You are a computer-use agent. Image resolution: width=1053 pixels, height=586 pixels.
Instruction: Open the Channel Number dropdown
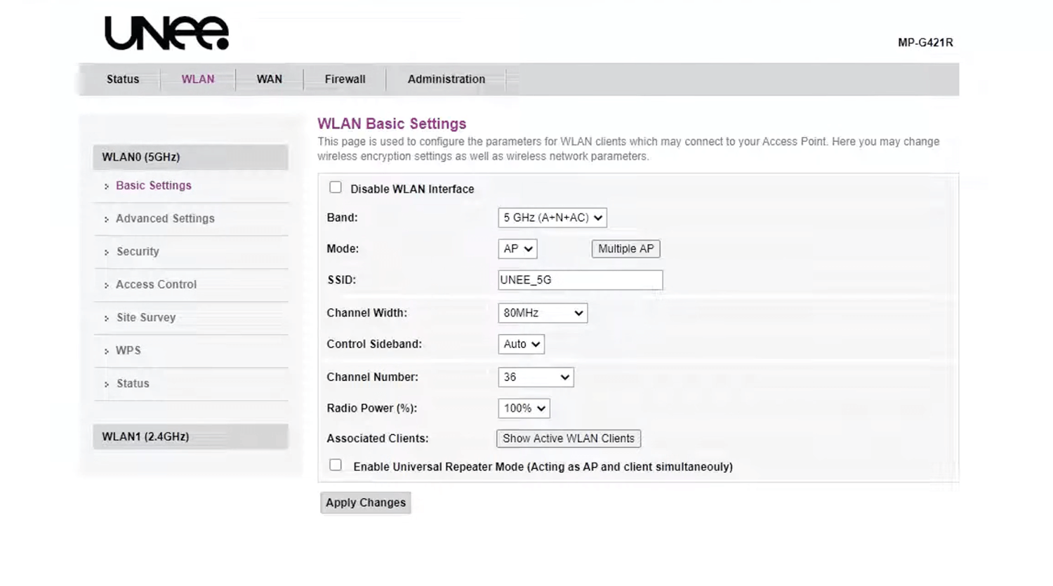point(536,378)
